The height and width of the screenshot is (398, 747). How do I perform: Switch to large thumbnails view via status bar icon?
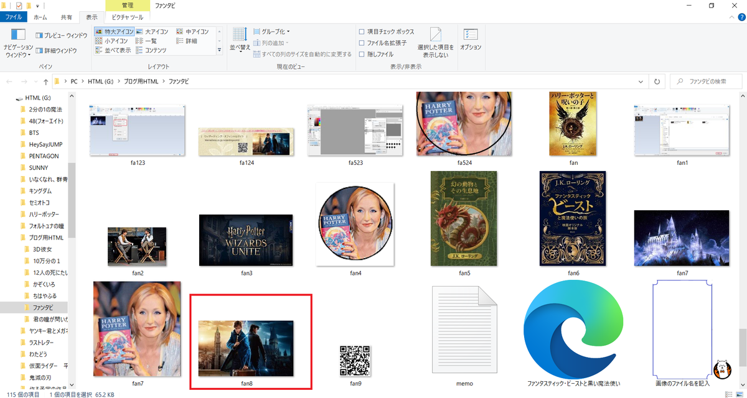pyautogui.click(x=738, y=394)
